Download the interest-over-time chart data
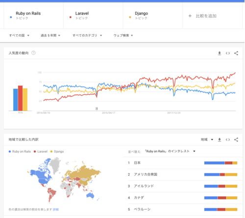 click(x=220, y=53)
